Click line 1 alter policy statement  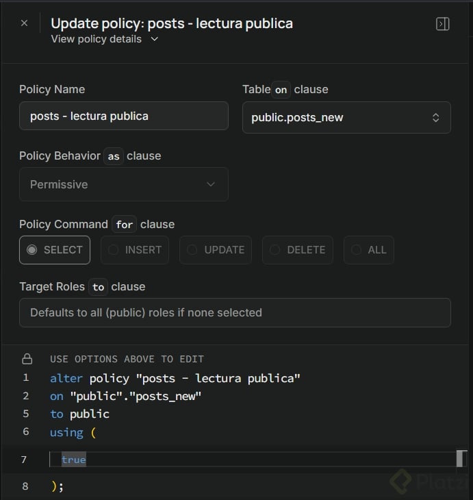(175, 379)
